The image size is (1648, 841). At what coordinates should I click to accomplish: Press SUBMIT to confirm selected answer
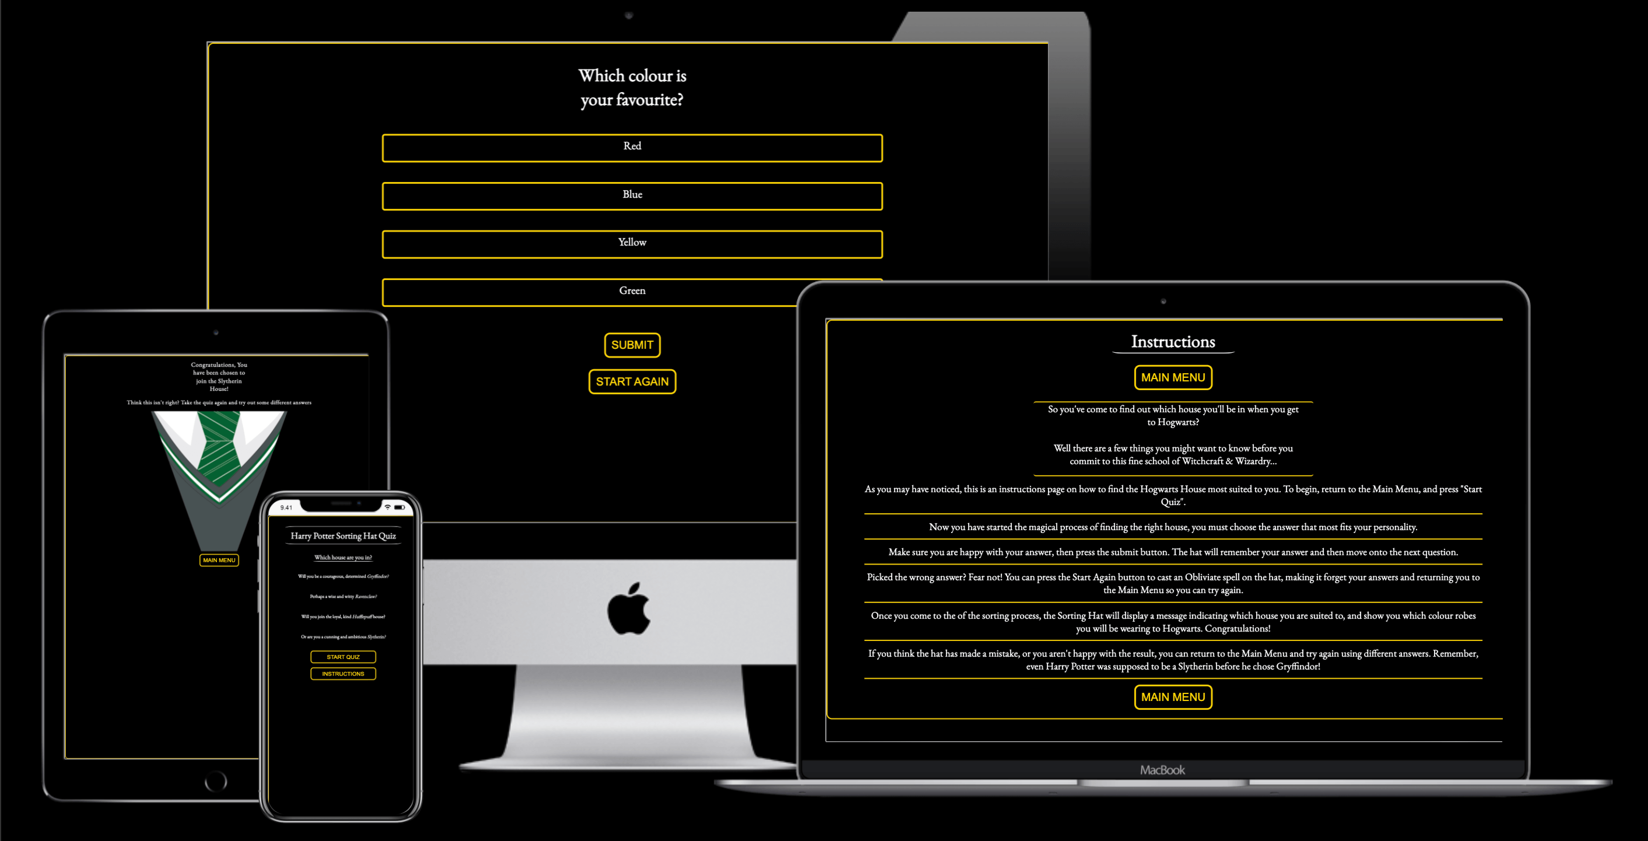(634, 344)
